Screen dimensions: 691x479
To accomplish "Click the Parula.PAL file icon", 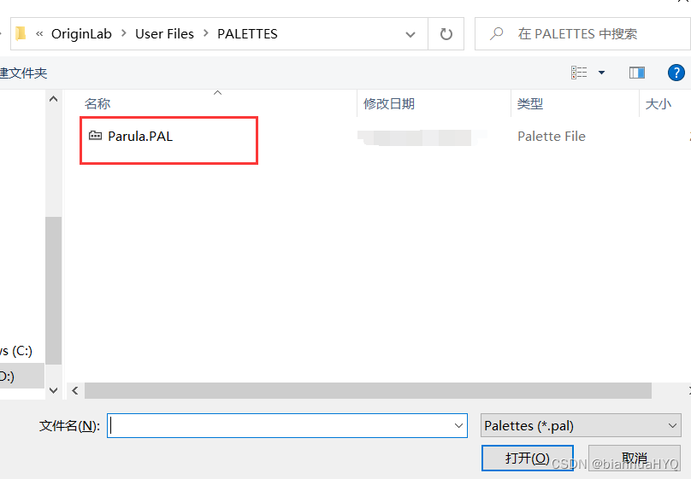I will [95, 136].
